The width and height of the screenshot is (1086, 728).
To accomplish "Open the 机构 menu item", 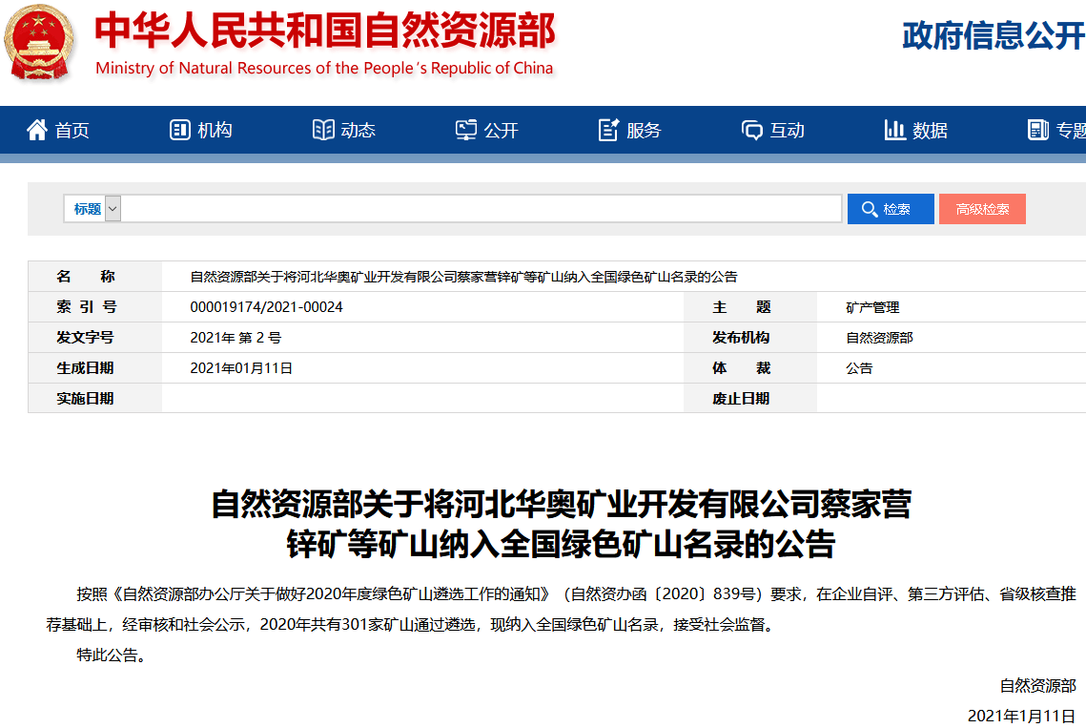I will tap(215, 131).
